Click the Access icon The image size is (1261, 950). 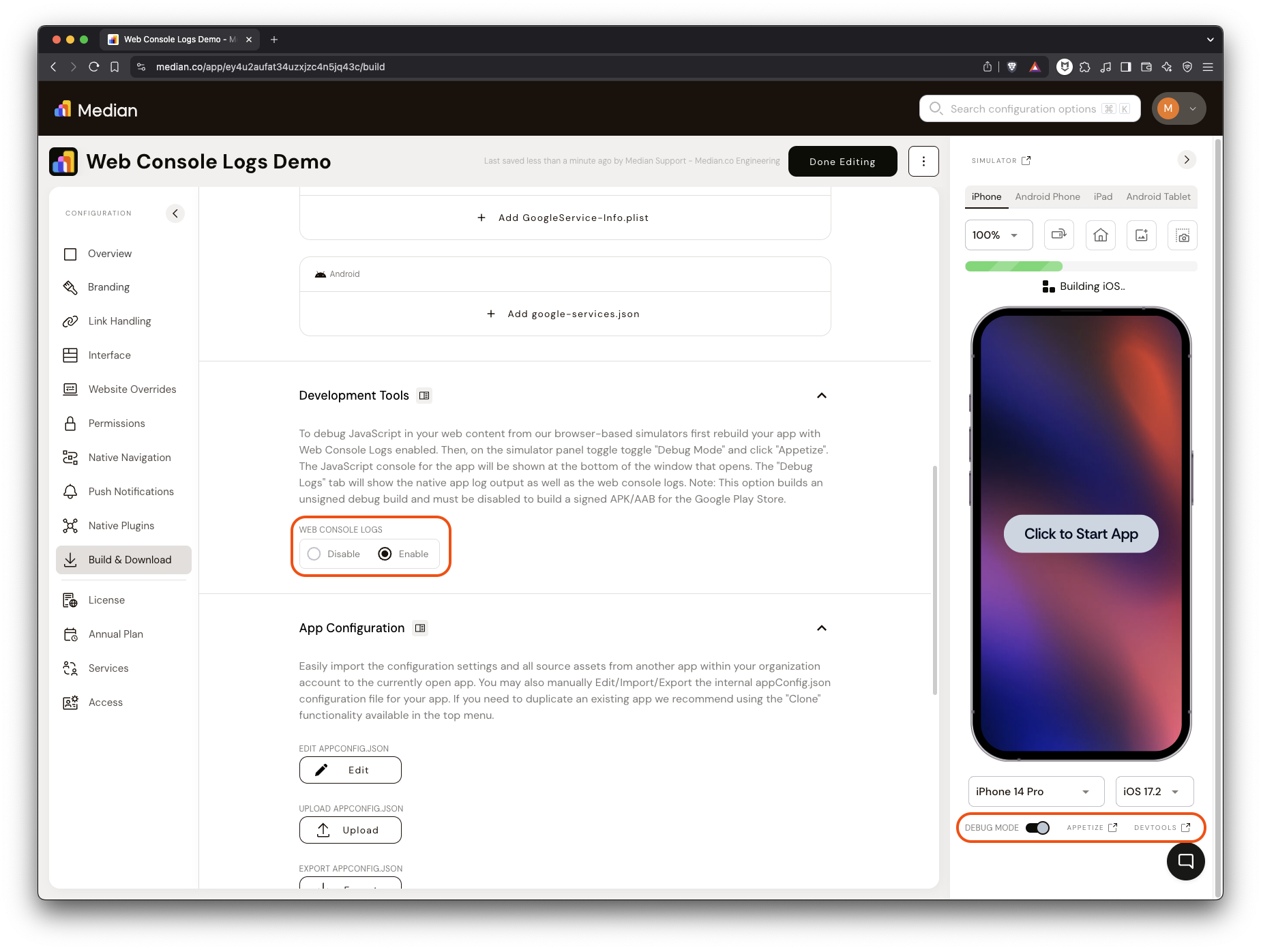point(70,702)
